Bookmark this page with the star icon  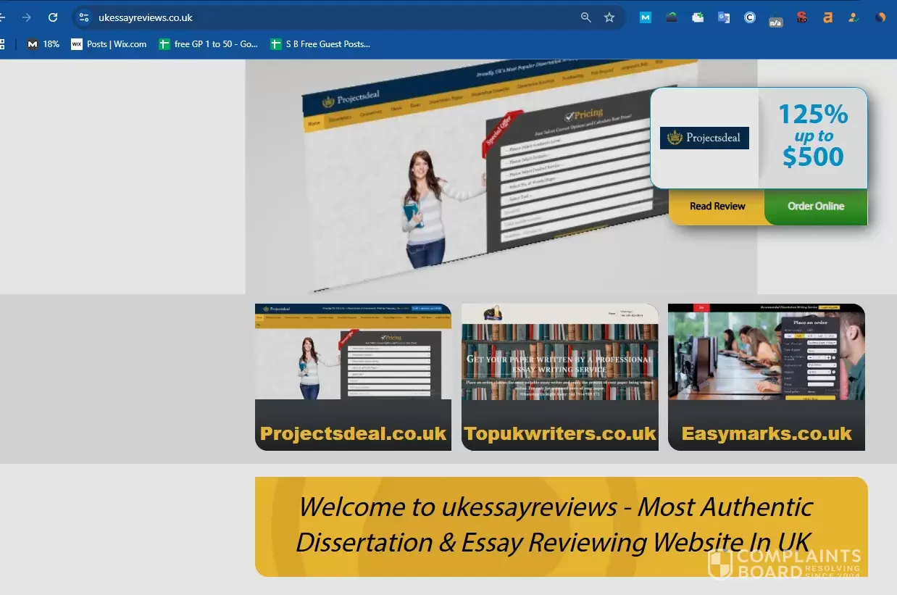(609, 17)
